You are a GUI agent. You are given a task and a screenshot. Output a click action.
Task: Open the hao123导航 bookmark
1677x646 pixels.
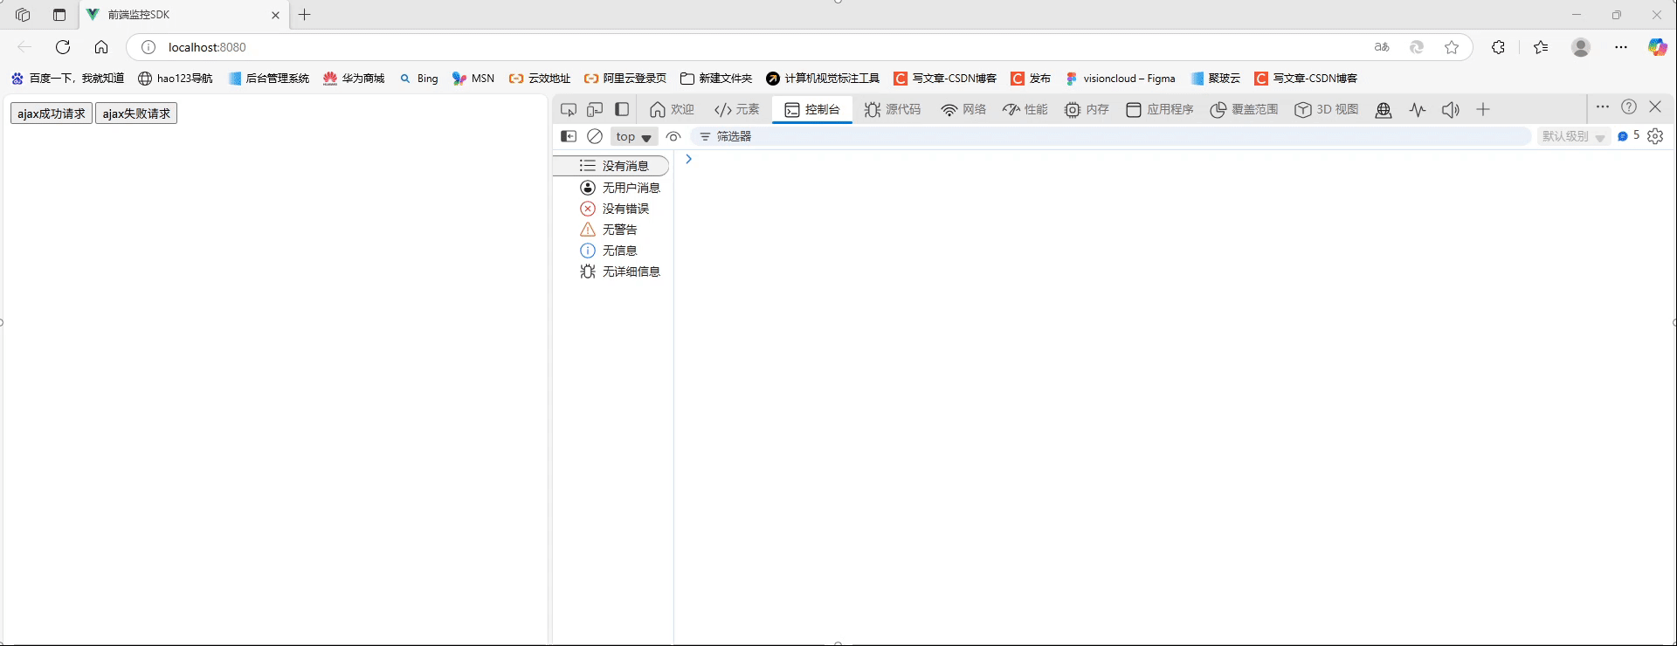[176, 79]
